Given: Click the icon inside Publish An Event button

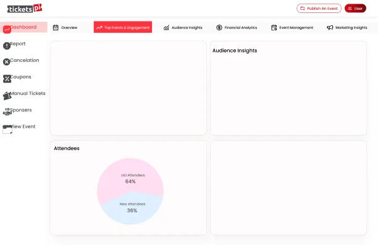Looking at the screenshot, I should coord(302,9).
